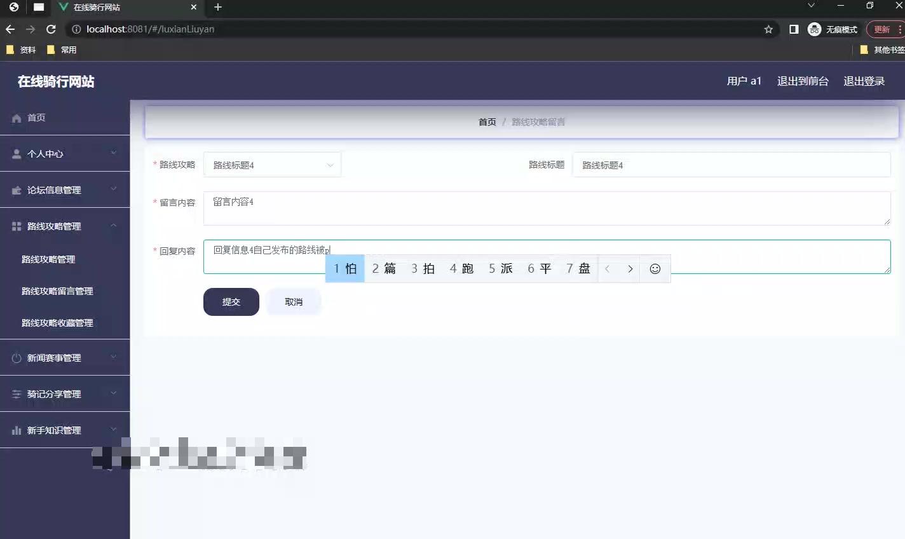The image size is (905, 539).
Task: Click the 退出登录 logout link
Action: 864,81
